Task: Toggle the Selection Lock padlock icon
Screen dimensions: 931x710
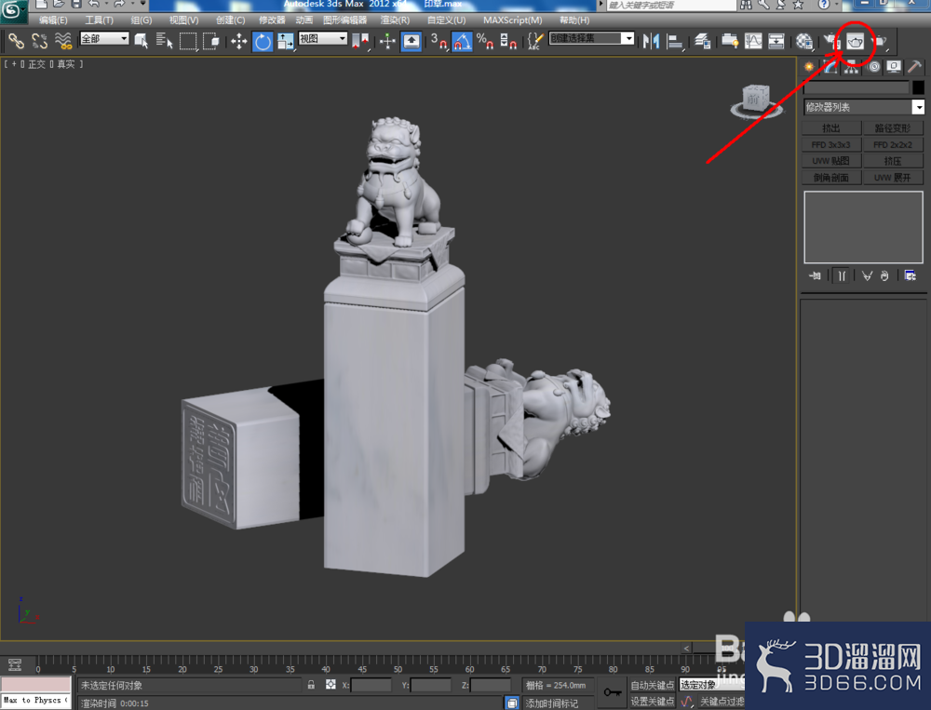Action: (x=311, y=685)
